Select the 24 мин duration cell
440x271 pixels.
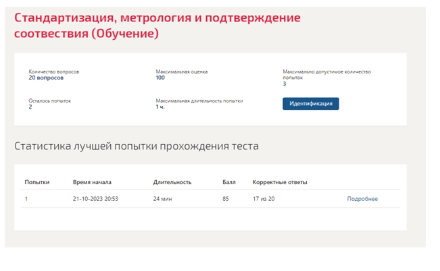162,199
